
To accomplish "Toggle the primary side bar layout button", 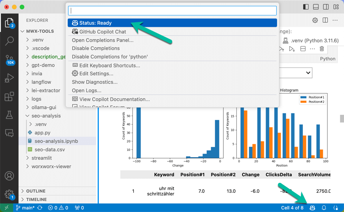I will pos(306,7).
